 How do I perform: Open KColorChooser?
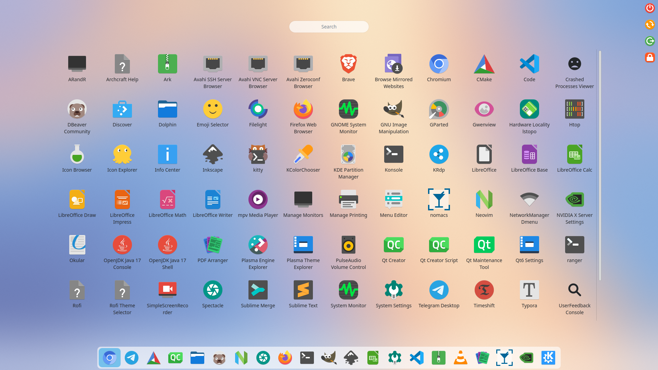(303, 158)
